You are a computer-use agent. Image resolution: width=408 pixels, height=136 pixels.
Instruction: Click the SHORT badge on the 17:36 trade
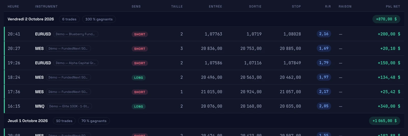pyautogui.click(x=140, y=92)
